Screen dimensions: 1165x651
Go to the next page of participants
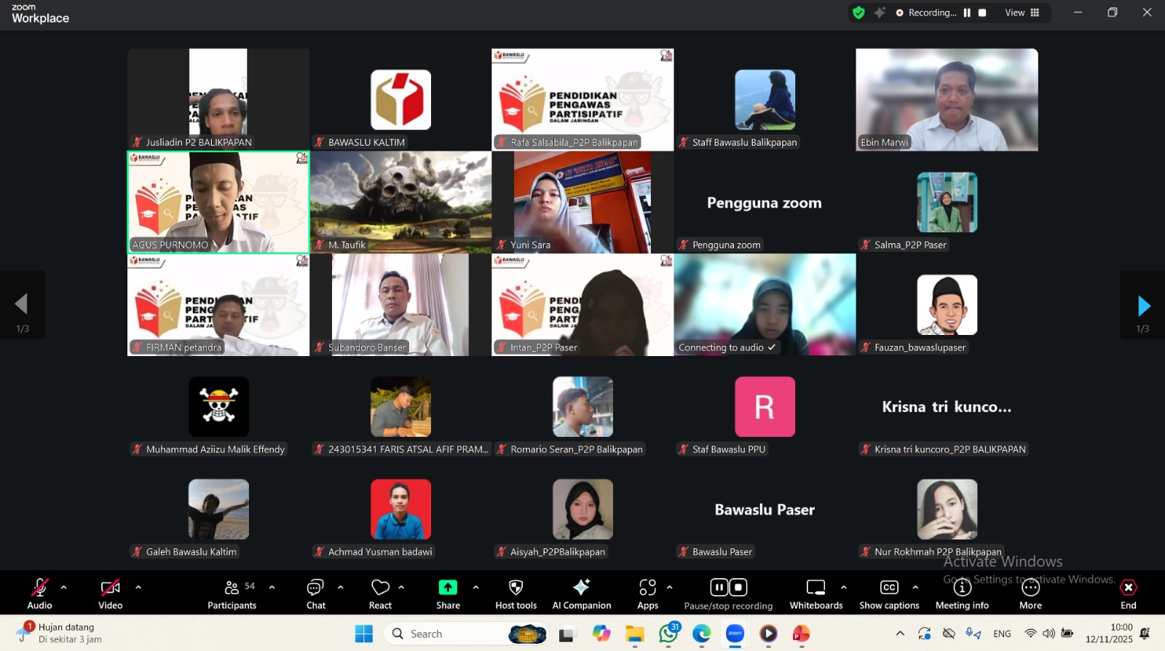1142,305
